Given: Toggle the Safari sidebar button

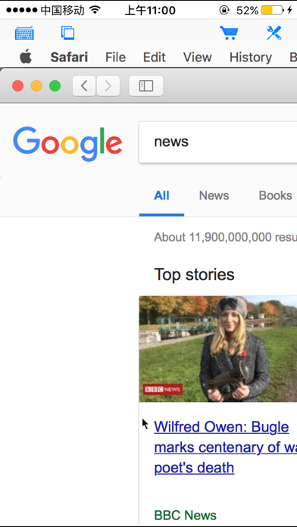Looking at the screenshot, I should tap(146, 86).
